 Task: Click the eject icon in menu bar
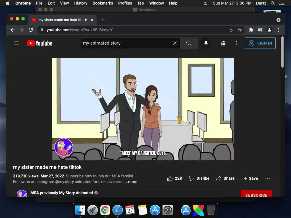[x=205, y=3]
